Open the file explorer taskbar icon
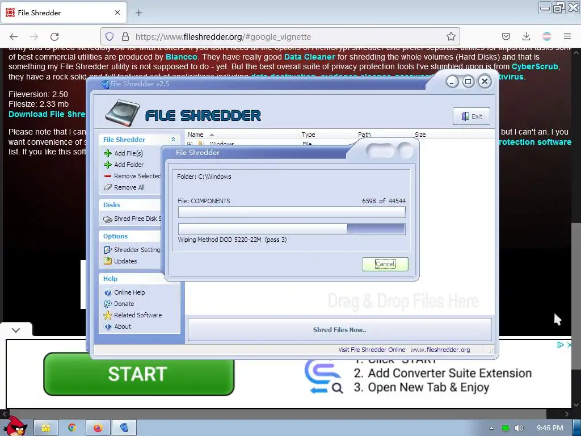Image resolution: width=581 pixels, height=436 pixels. point(46,428)
